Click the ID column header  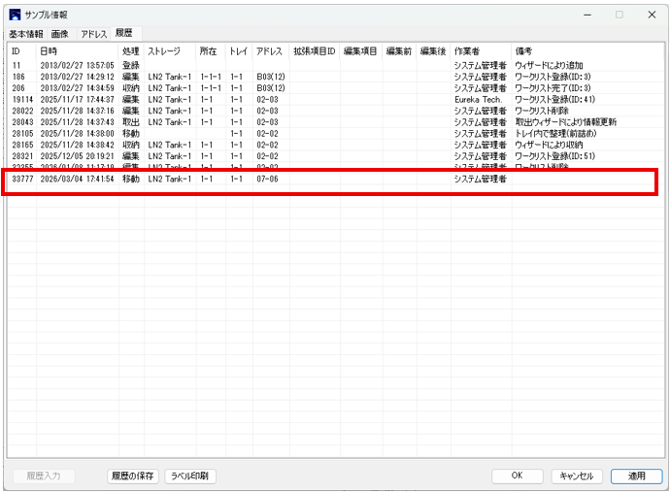(x=16, y=50)
